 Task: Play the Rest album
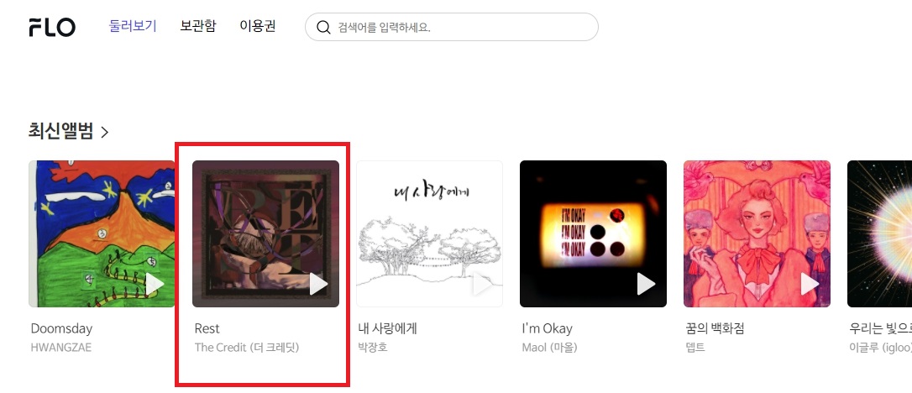[x=318, y=285]
